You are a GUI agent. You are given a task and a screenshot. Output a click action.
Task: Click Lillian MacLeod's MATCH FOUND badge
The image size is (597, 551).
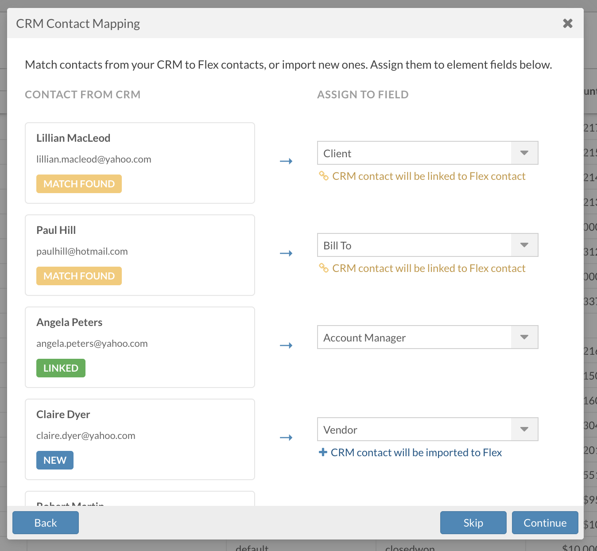79,184
